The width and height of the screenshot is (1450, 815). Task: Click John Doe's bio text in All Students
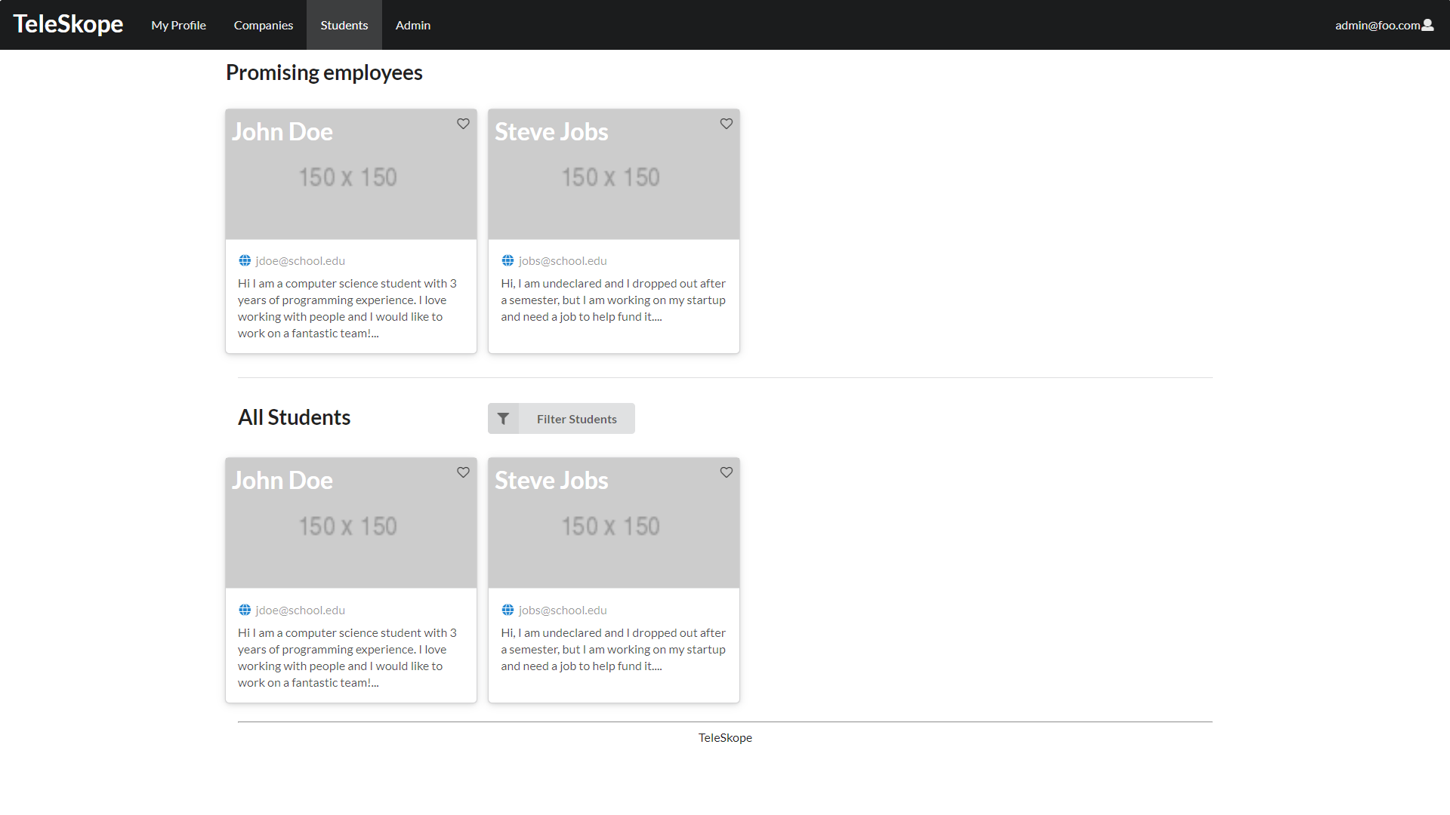click(347, 657)
